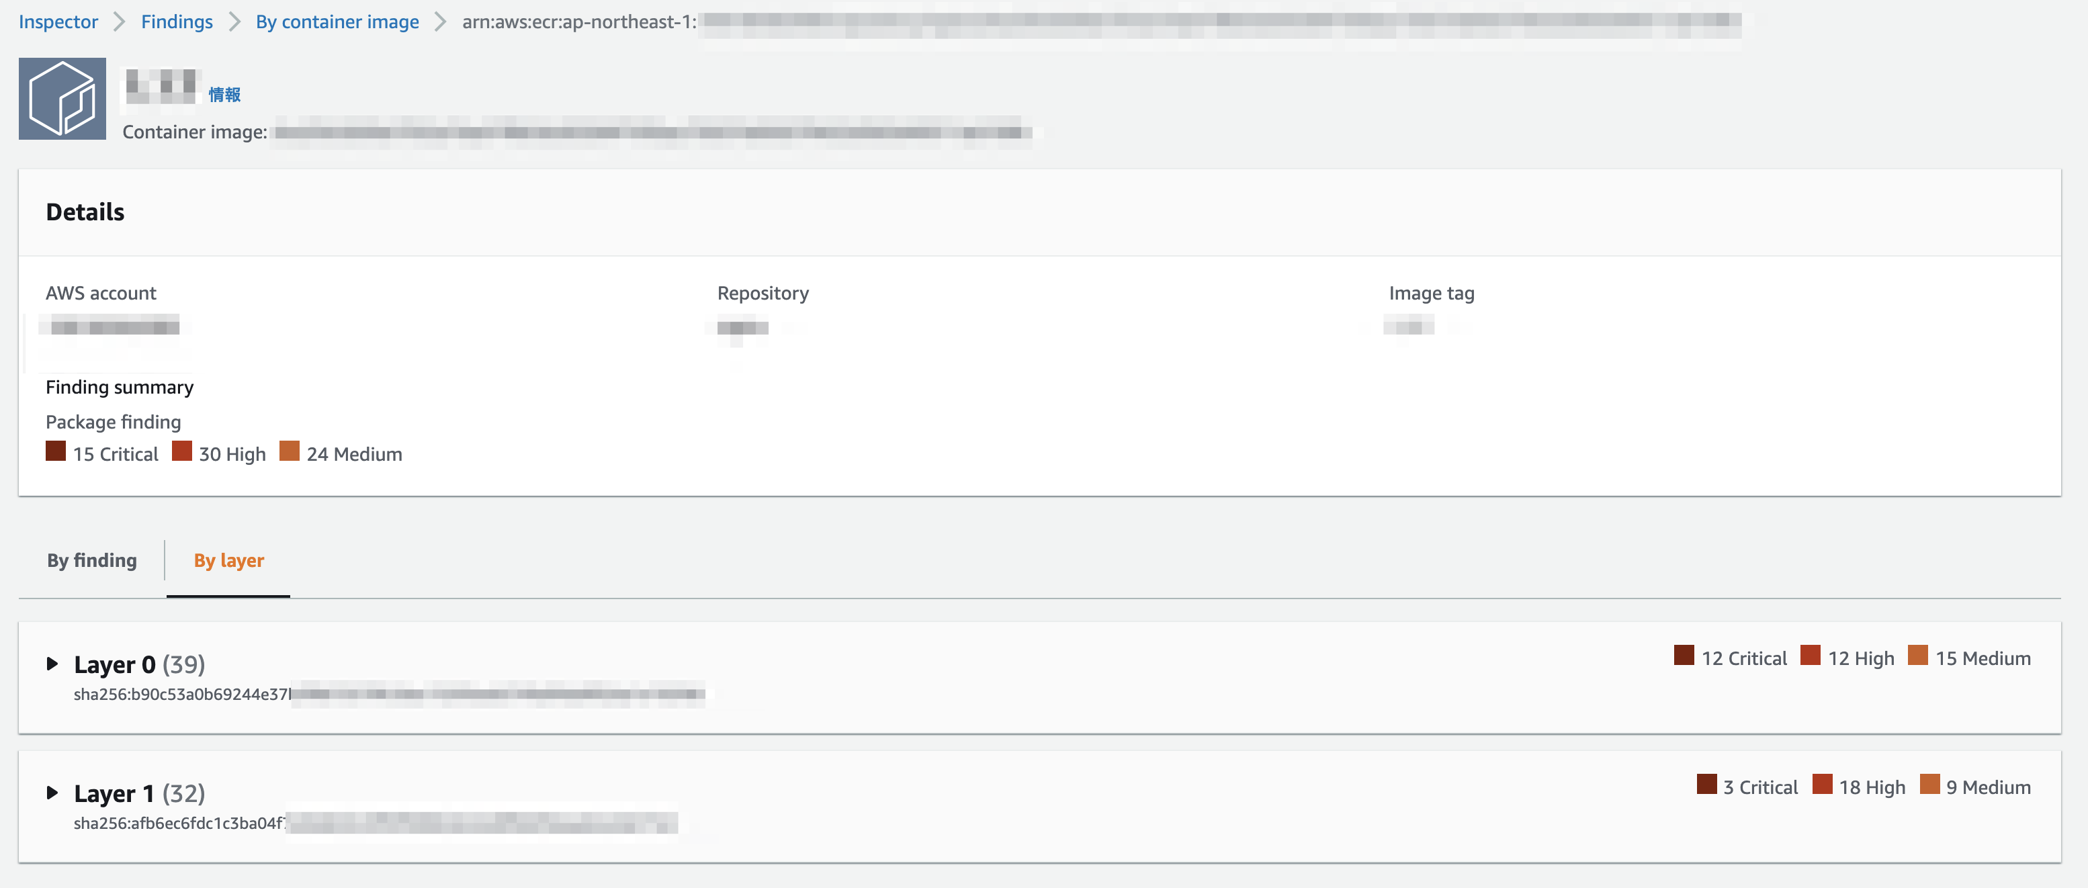Click the 30 High summary swatch
2088x888 pixels.
click(181, 451)
